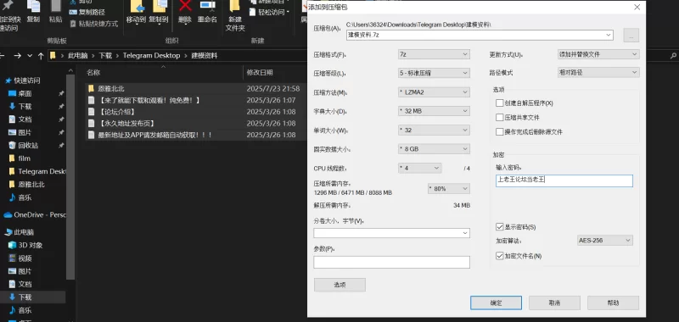Open the 移动到 (Move to) ribbon button
Screen dimensions: 679x322
point(136,12)
